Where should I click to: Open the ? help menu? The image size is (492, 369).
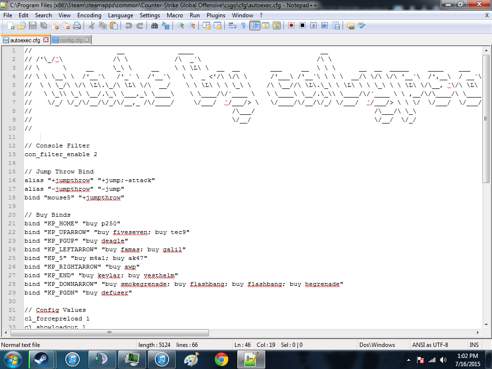click(261, 15)
